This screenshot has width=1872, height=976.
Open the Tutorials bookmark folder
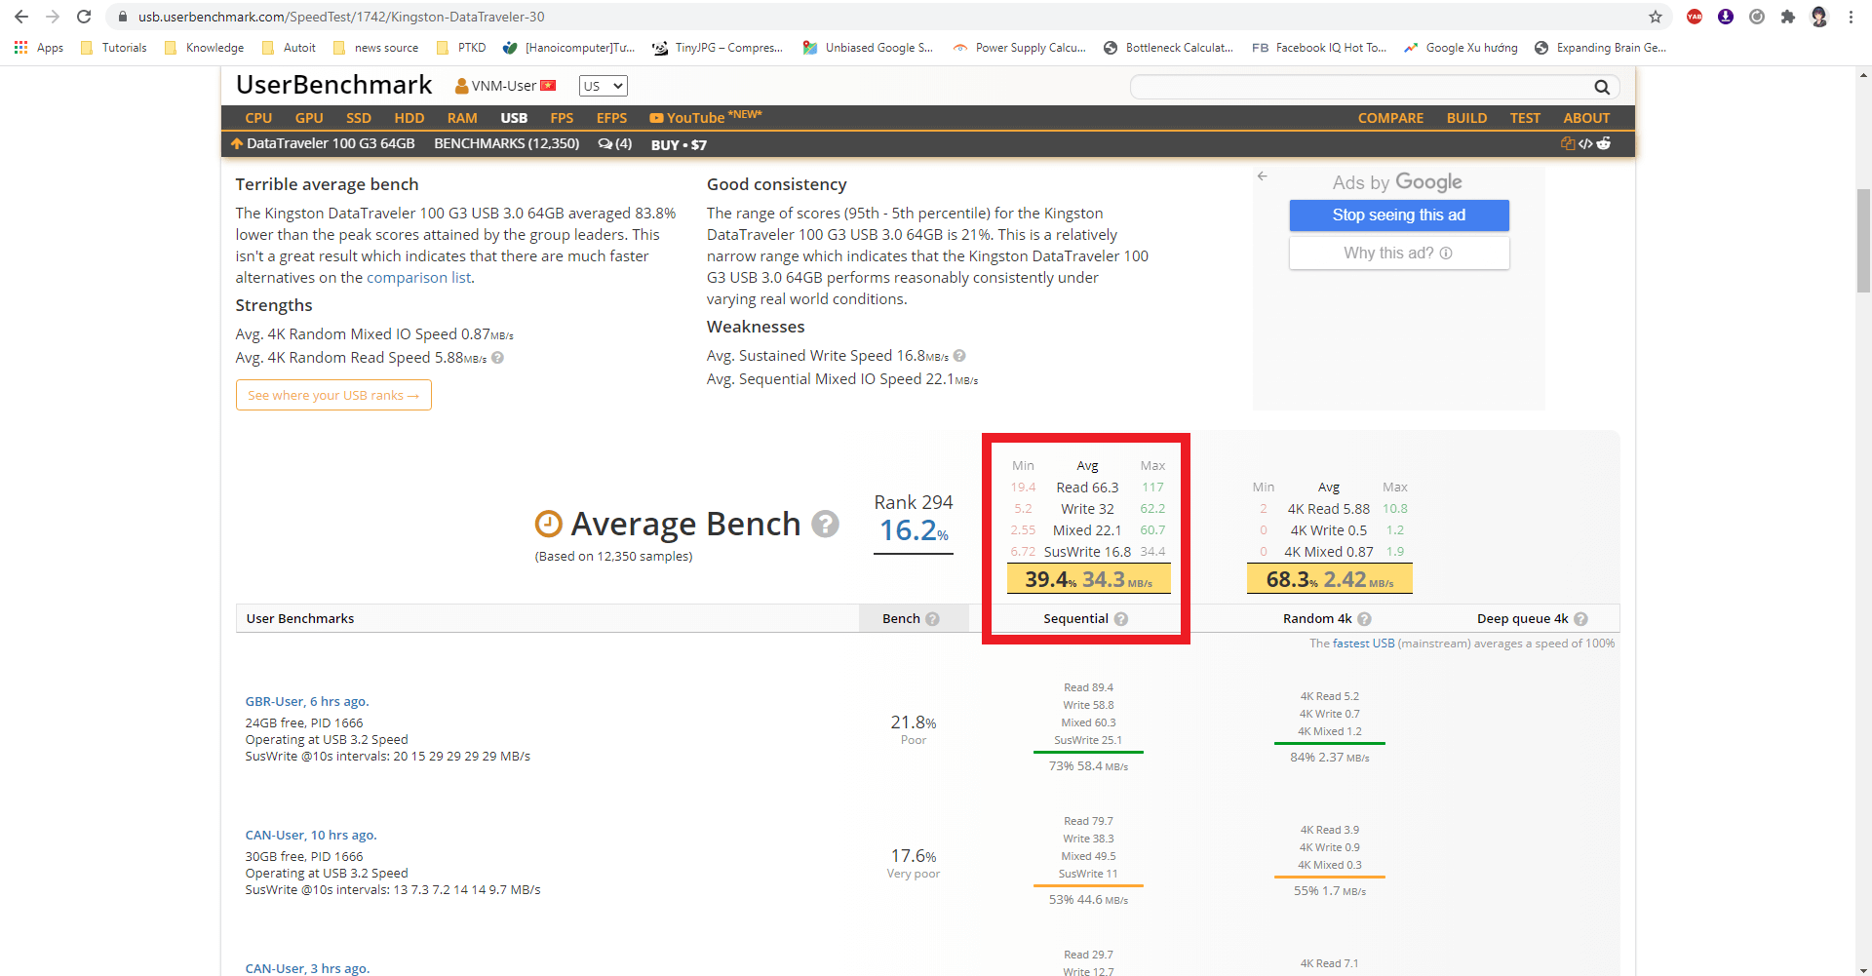coord(114,48)
